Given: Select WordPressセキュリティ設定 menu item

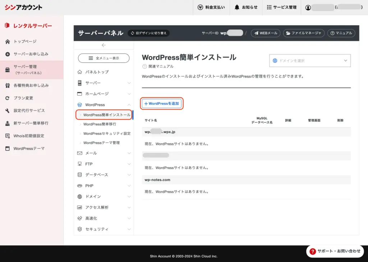Looking at the screenshot, I should tap(107, 134).
